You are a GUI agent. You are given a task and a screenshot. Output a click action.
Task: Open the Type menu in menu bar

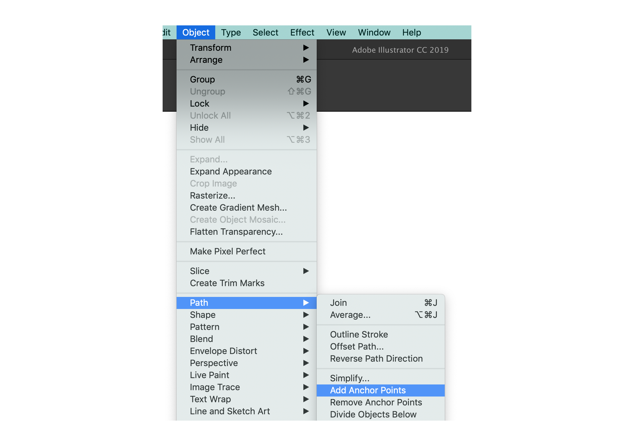coord(231,32)
